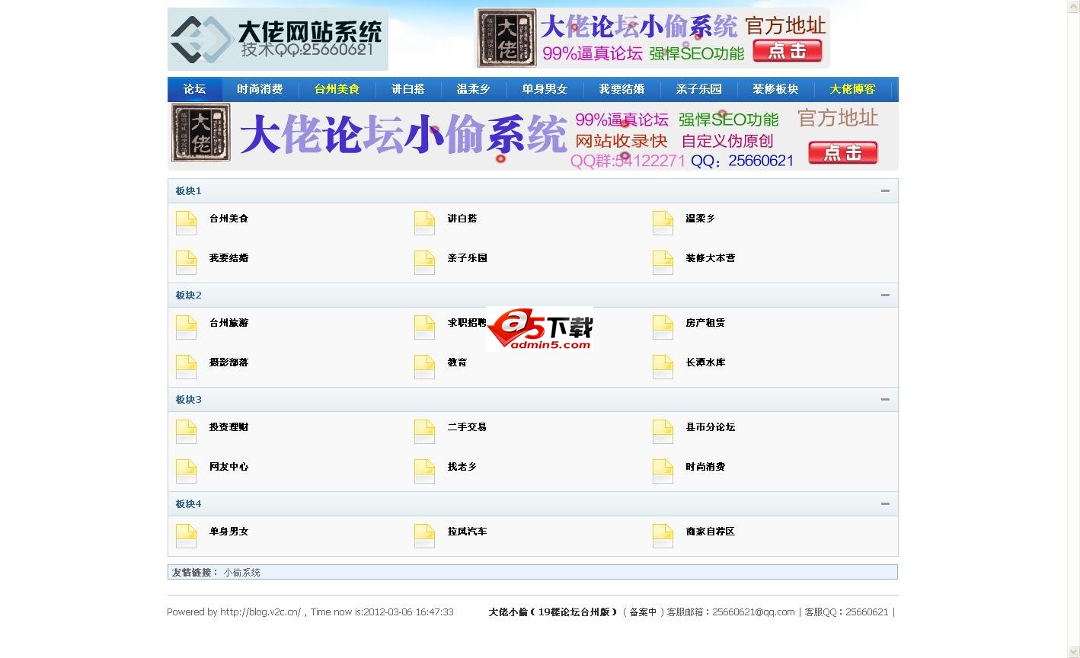Click the folder icon next to 拉风汽车
The image size is (1080, 658).
tap(424, 535)
